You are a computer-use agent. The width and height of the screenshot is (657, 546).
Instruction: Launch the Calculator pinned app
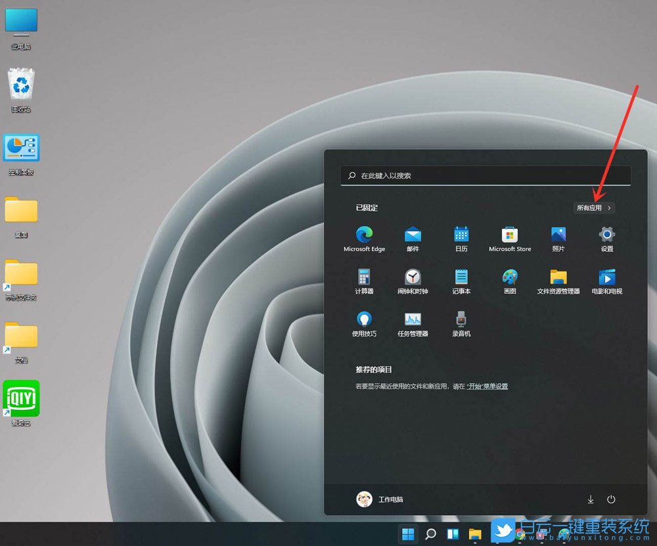tap(365, 277)
